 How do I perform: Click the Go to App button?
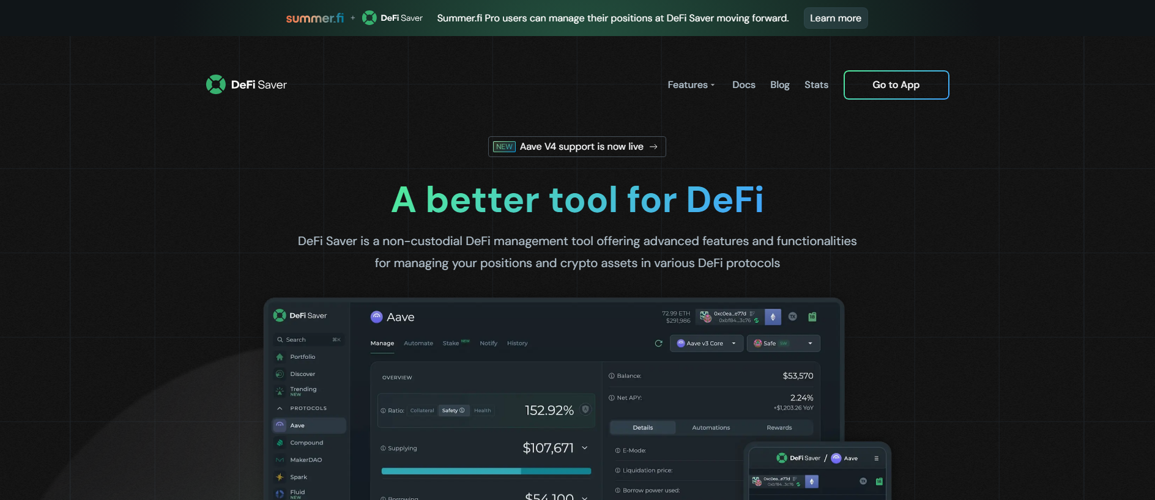pyautogui.click(x=896, y=85)
